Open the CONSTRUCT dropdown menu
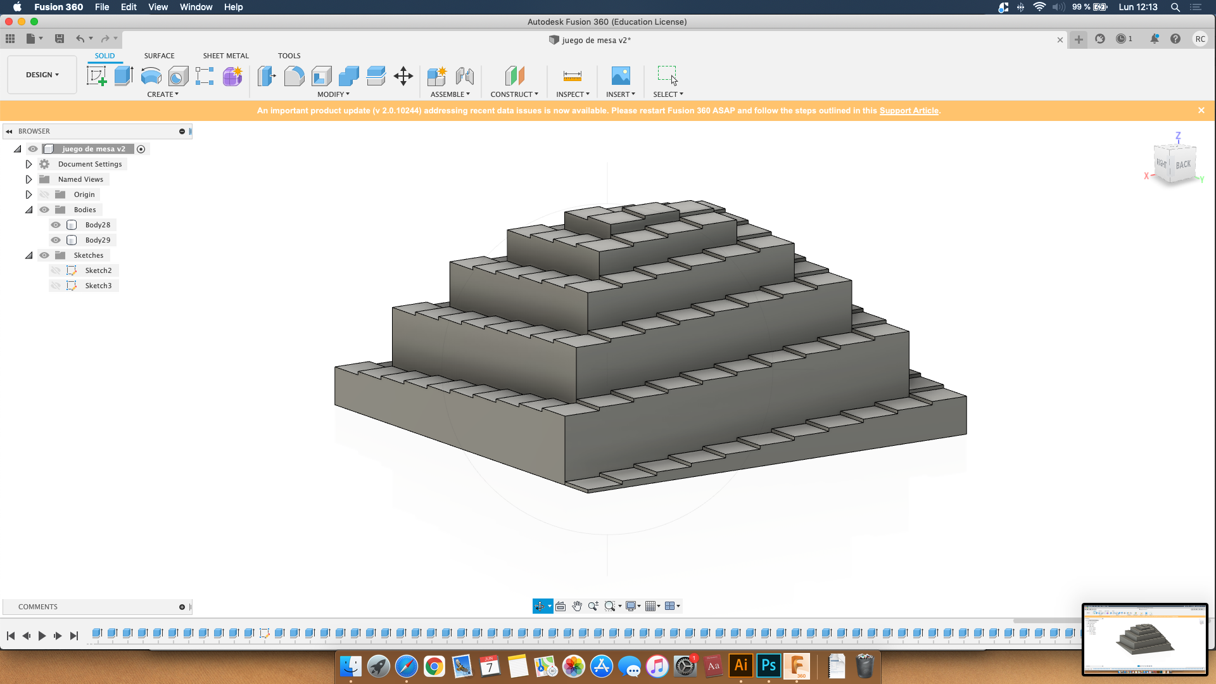 [x=514, y=94]
